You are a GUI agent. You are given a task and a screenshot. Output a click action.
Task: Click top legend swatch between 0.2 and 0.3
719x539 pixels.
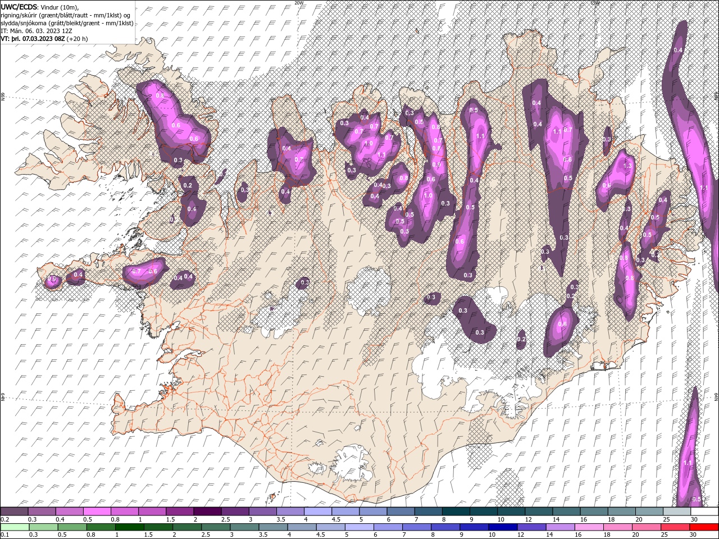coord(15,511)
